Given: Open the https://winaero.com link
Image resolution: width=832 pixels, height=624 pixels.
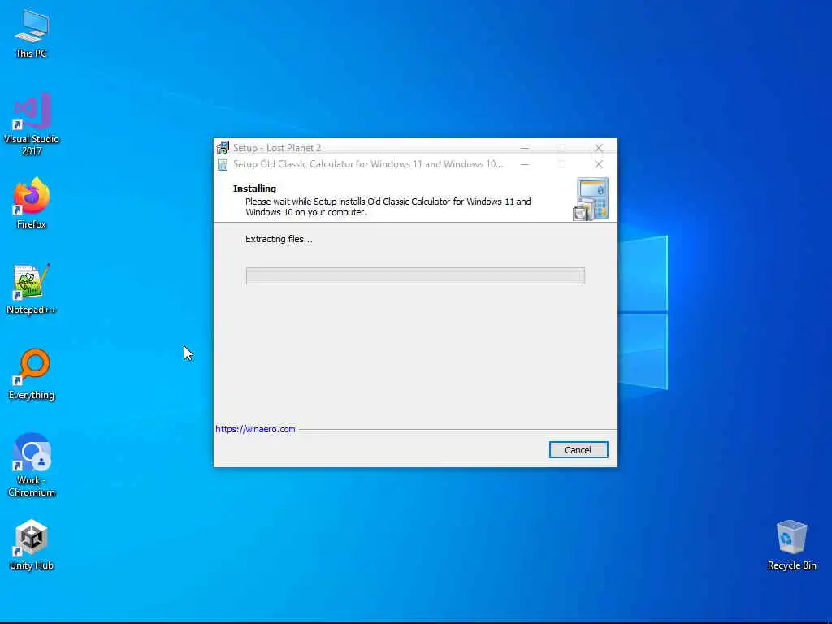Looking at the screenshot, I should [255, 429].
